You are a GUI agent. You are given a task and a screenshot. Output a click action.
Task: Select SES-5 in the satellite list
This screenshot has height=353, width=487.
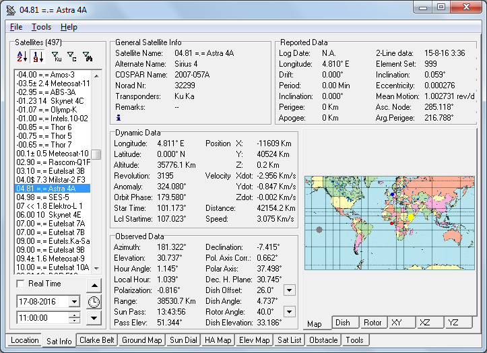click(x=53, y=197)
